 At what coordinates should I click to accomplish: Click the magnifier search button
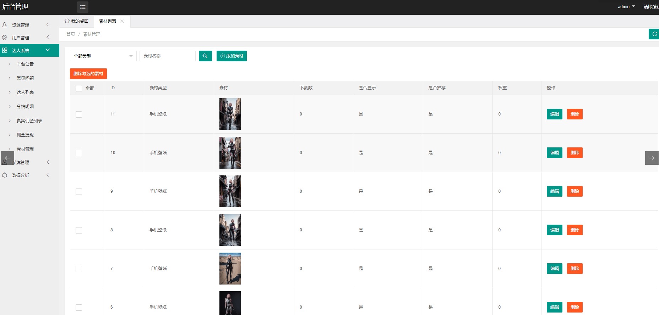(205, 56)
